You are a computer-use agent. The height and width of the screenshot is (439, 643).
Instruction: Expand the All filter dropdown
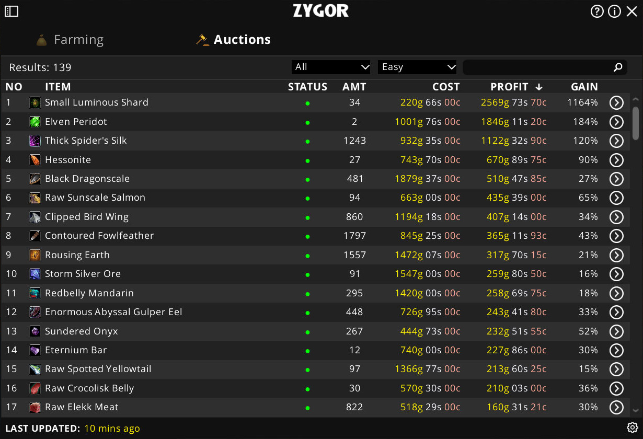coord(331,67)
